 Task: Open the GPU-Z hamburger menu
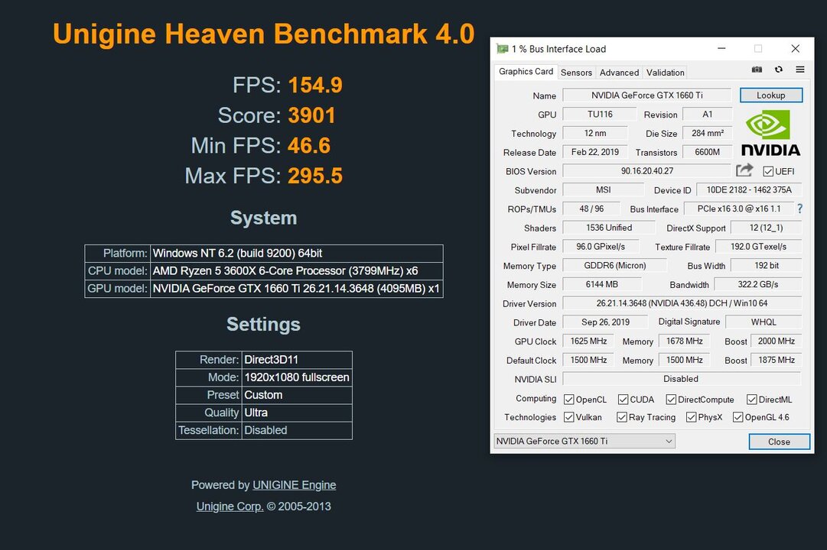(800, 70)
